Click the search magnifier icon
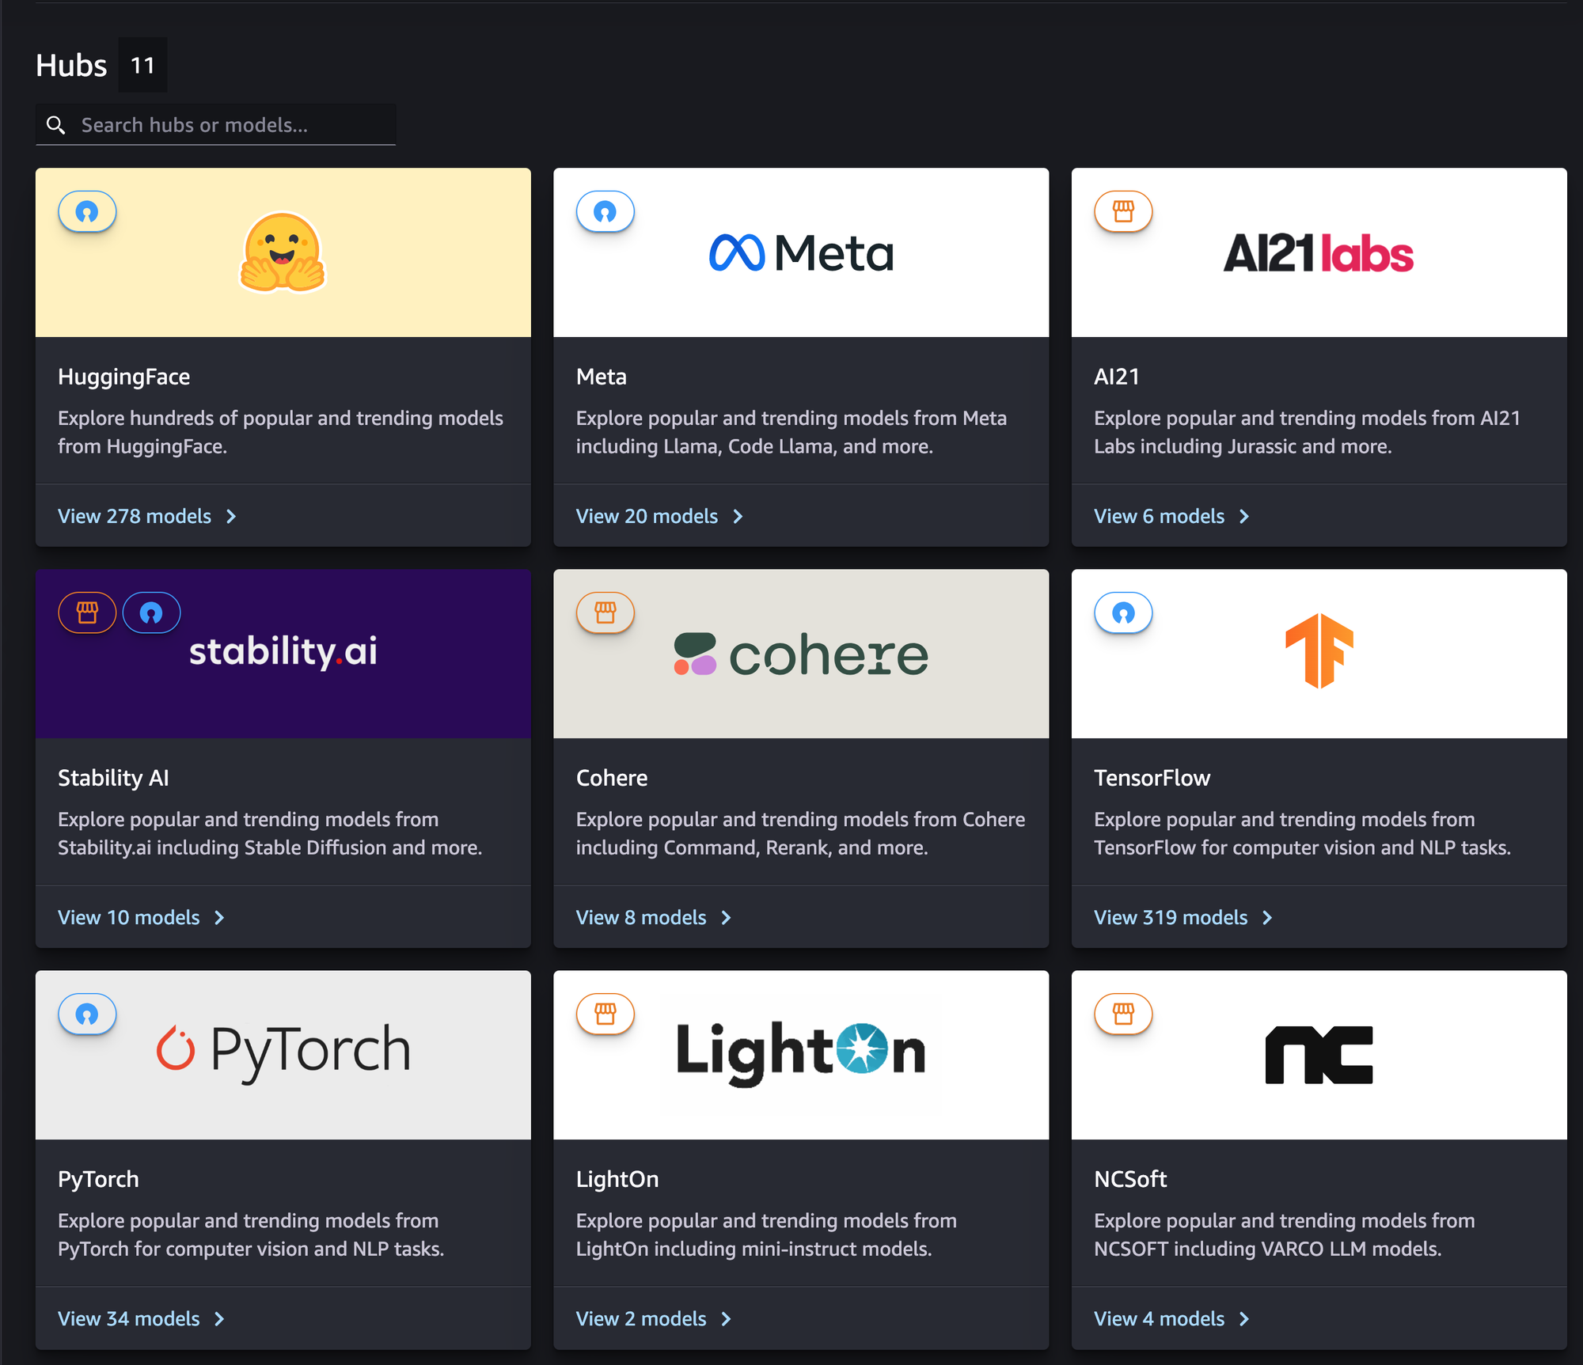1583x1365 pixels. (x=55, y=125)
